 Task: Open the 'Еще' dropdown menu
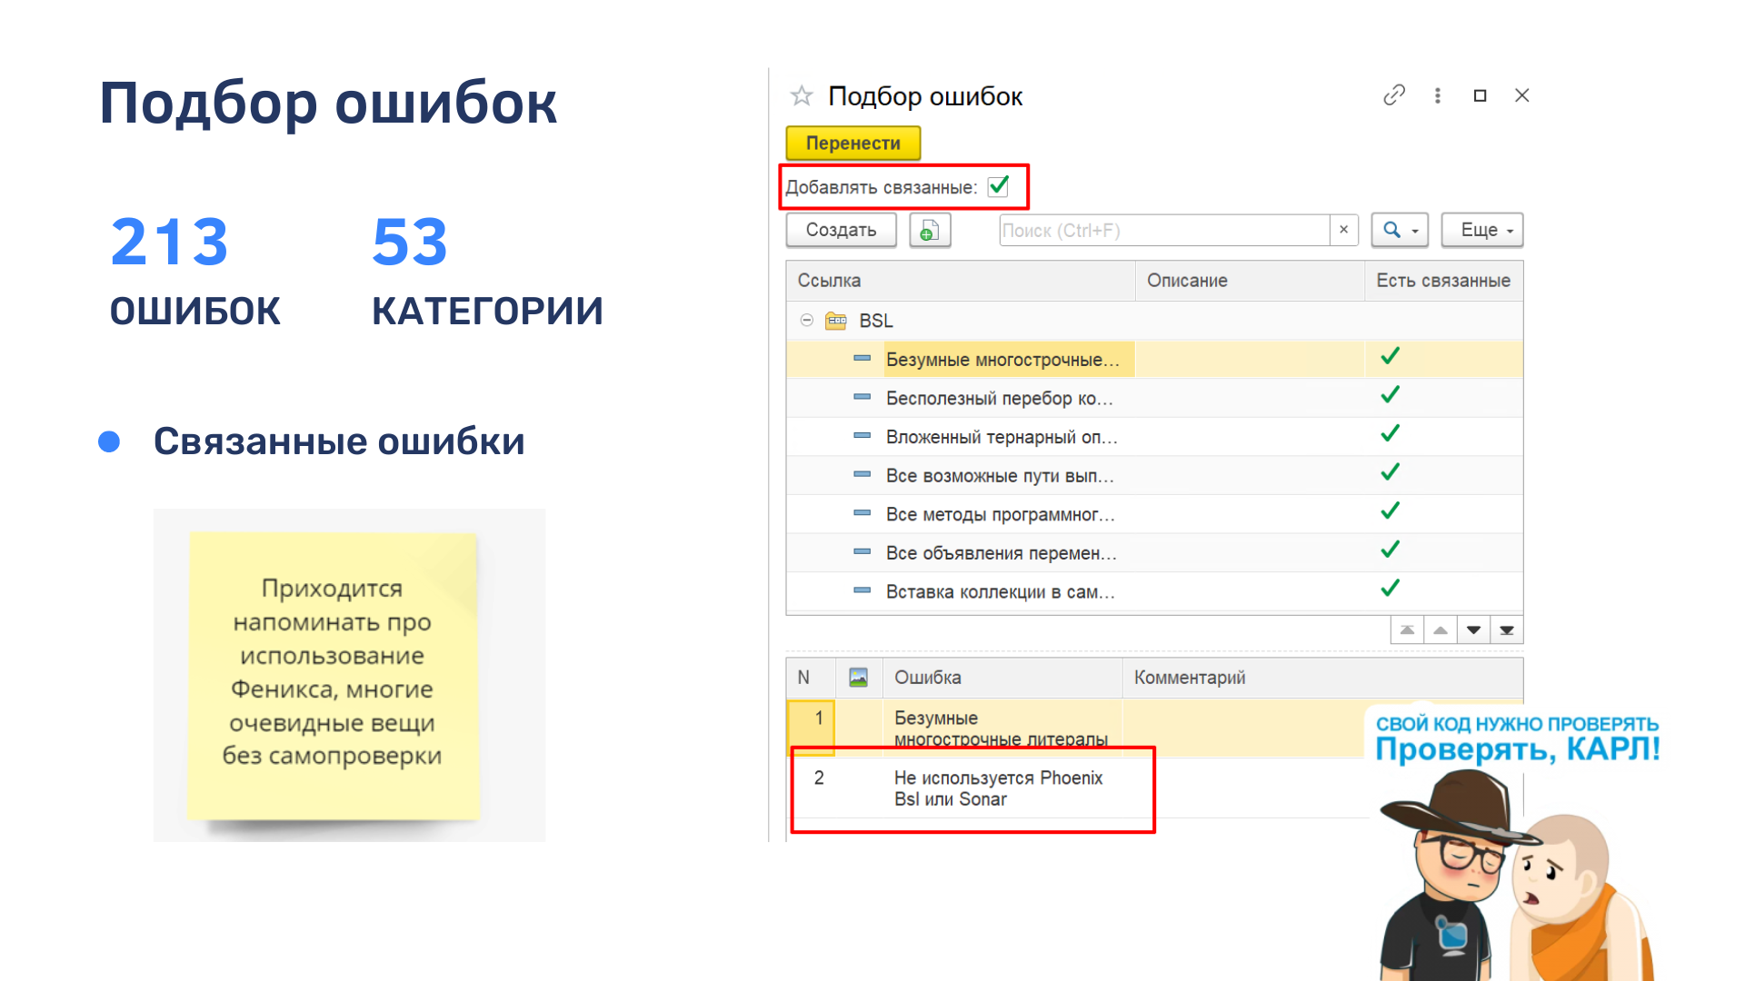(x=1481, y=231)
